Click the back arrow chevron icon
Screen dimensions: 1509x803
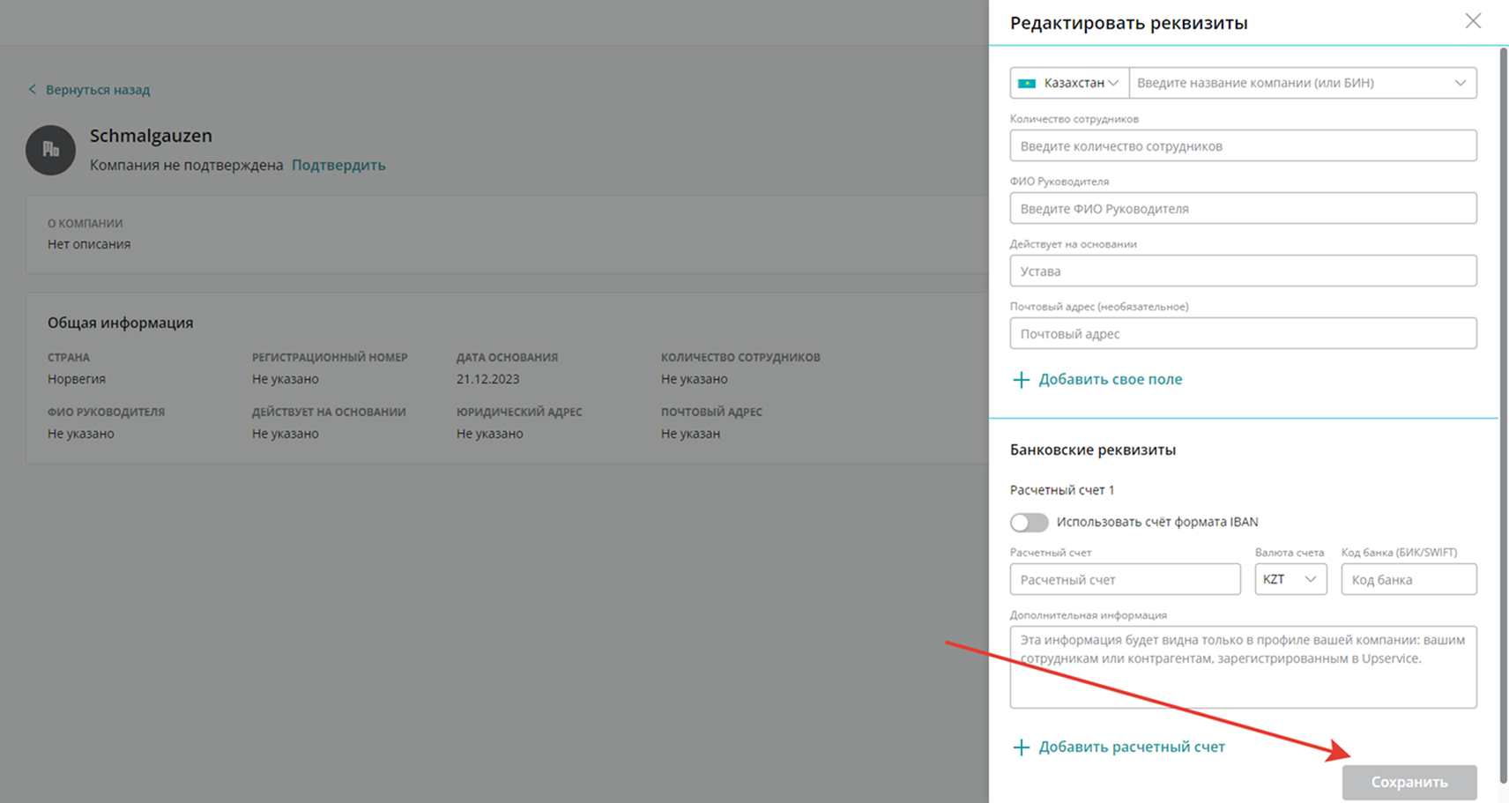pos(33,89)
